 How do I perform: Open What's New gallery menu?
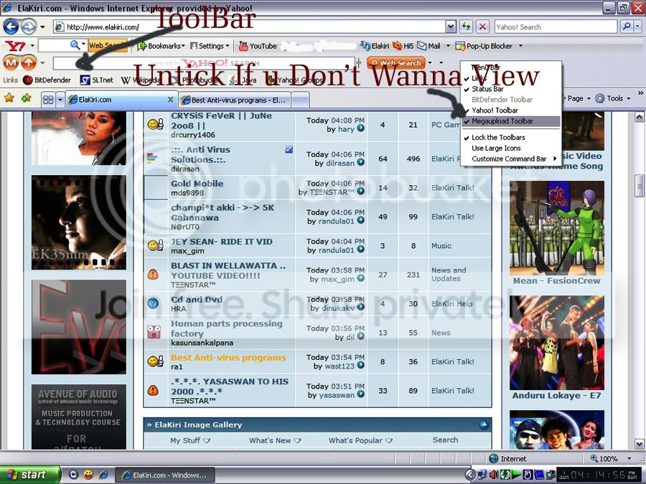click(275, 440)
